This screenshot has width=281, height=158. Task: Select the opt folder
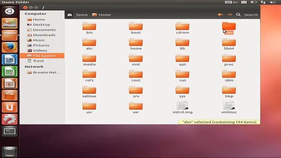[182, 60]
